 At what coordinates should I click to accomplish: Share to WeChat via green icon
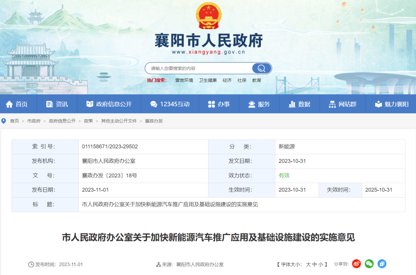coord(369,264)
